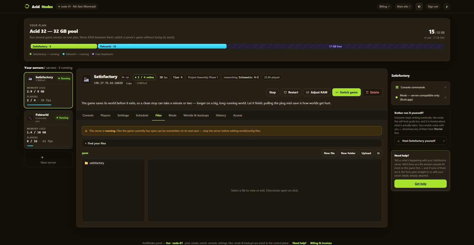Click the Free headroom legend entry

point(103,54)
